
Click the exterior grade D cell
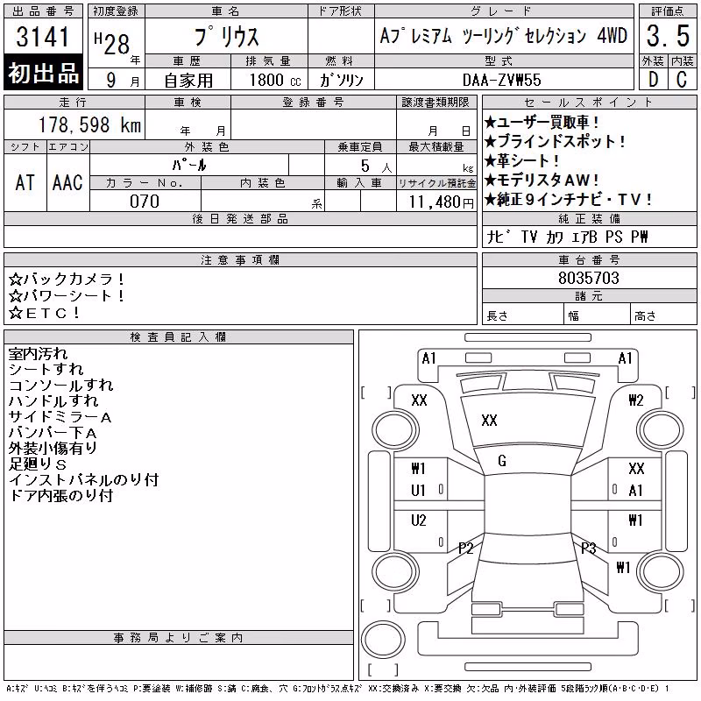[653, 79]
